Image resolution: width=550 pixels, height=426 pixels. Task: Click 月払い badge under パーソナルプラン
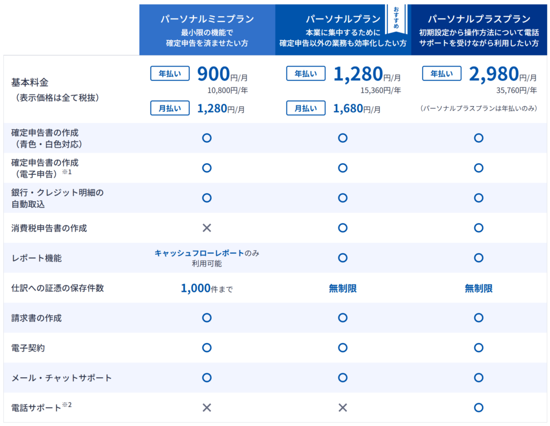pos(306,108)
